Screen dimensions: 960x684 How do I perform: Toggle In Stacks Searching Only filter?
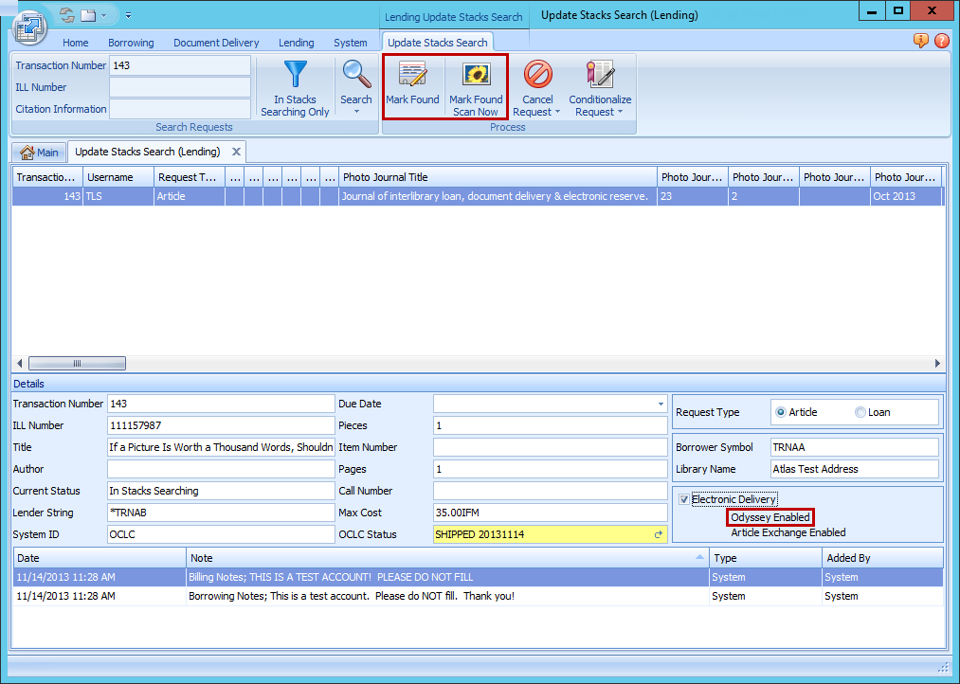click(295, 87)
